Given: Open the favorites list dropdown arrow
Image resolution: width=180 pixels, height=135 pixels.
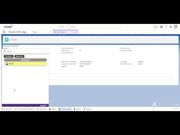Looking at the screenshot, I should pyautogui.click(x=157, y=27).
